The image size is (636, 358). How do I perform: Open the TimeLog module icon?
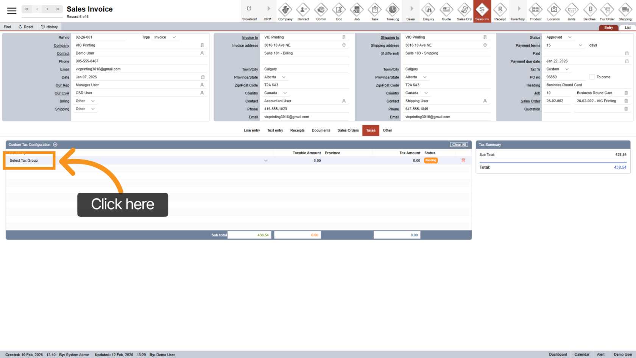pyautogui.click(x=393, y=11)
